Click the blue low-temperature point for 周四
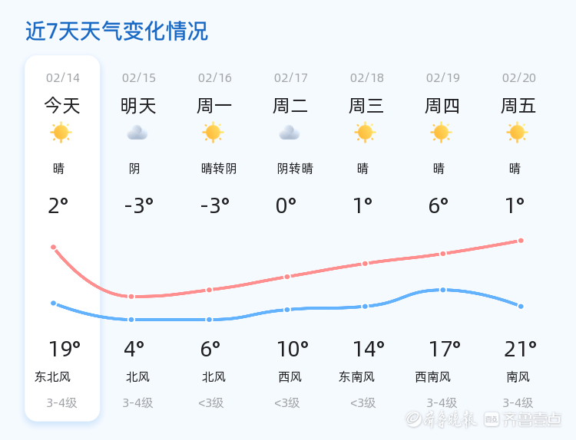Viewport: 576px width, 440px height. 442,290
